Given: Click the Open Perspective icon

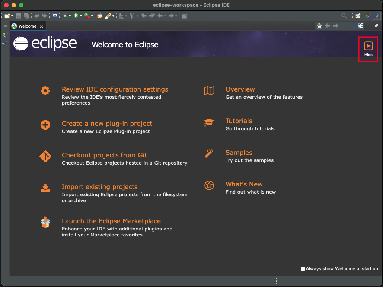Looking at the screenshot, I should [x=358, y=16].
